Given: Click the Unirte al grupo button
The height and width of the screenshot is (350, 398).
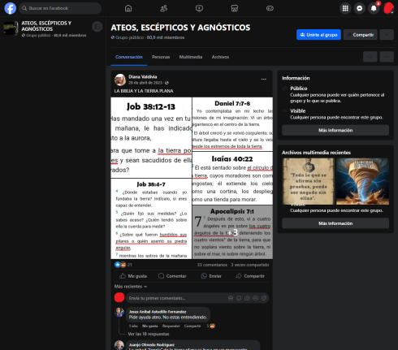Looking at the screenshot, I should (x=318, y=35).
